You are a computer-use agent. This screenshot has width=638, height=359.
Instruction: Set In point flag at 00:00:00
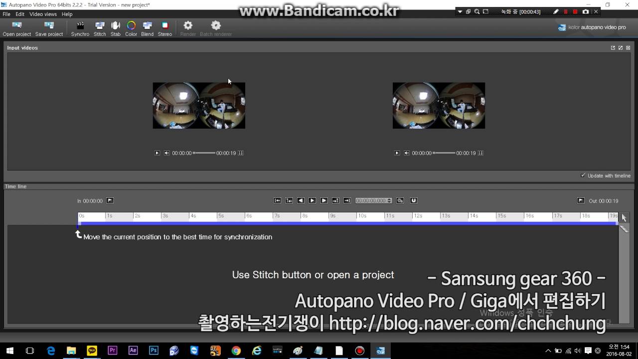click(110, 200)
